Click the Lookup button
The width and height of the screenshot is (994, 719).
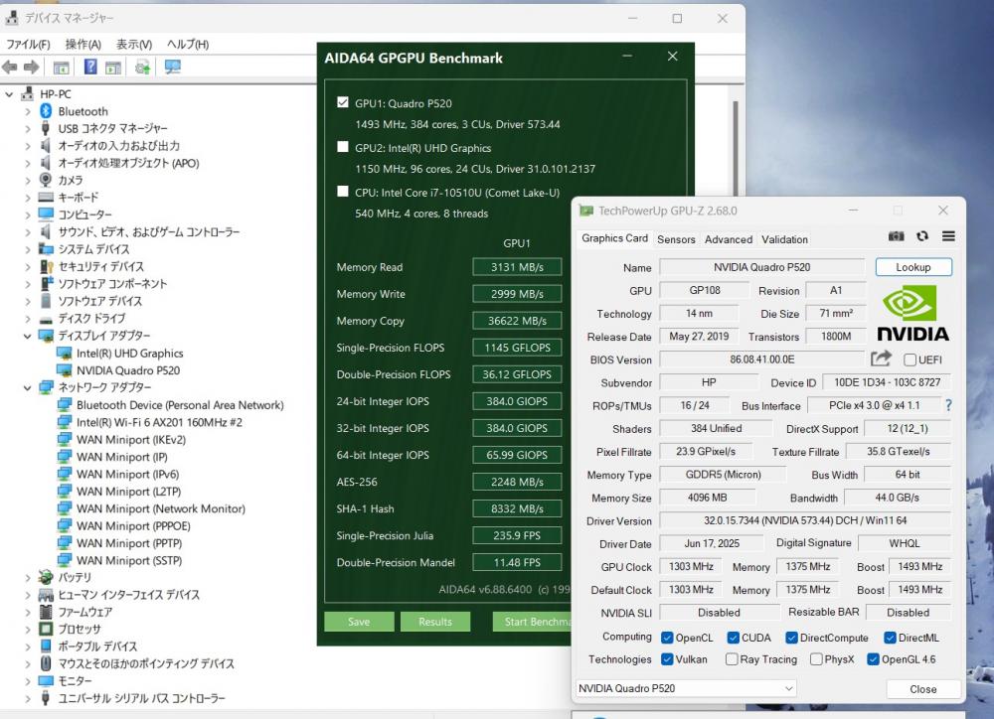[x=912, y=267]
